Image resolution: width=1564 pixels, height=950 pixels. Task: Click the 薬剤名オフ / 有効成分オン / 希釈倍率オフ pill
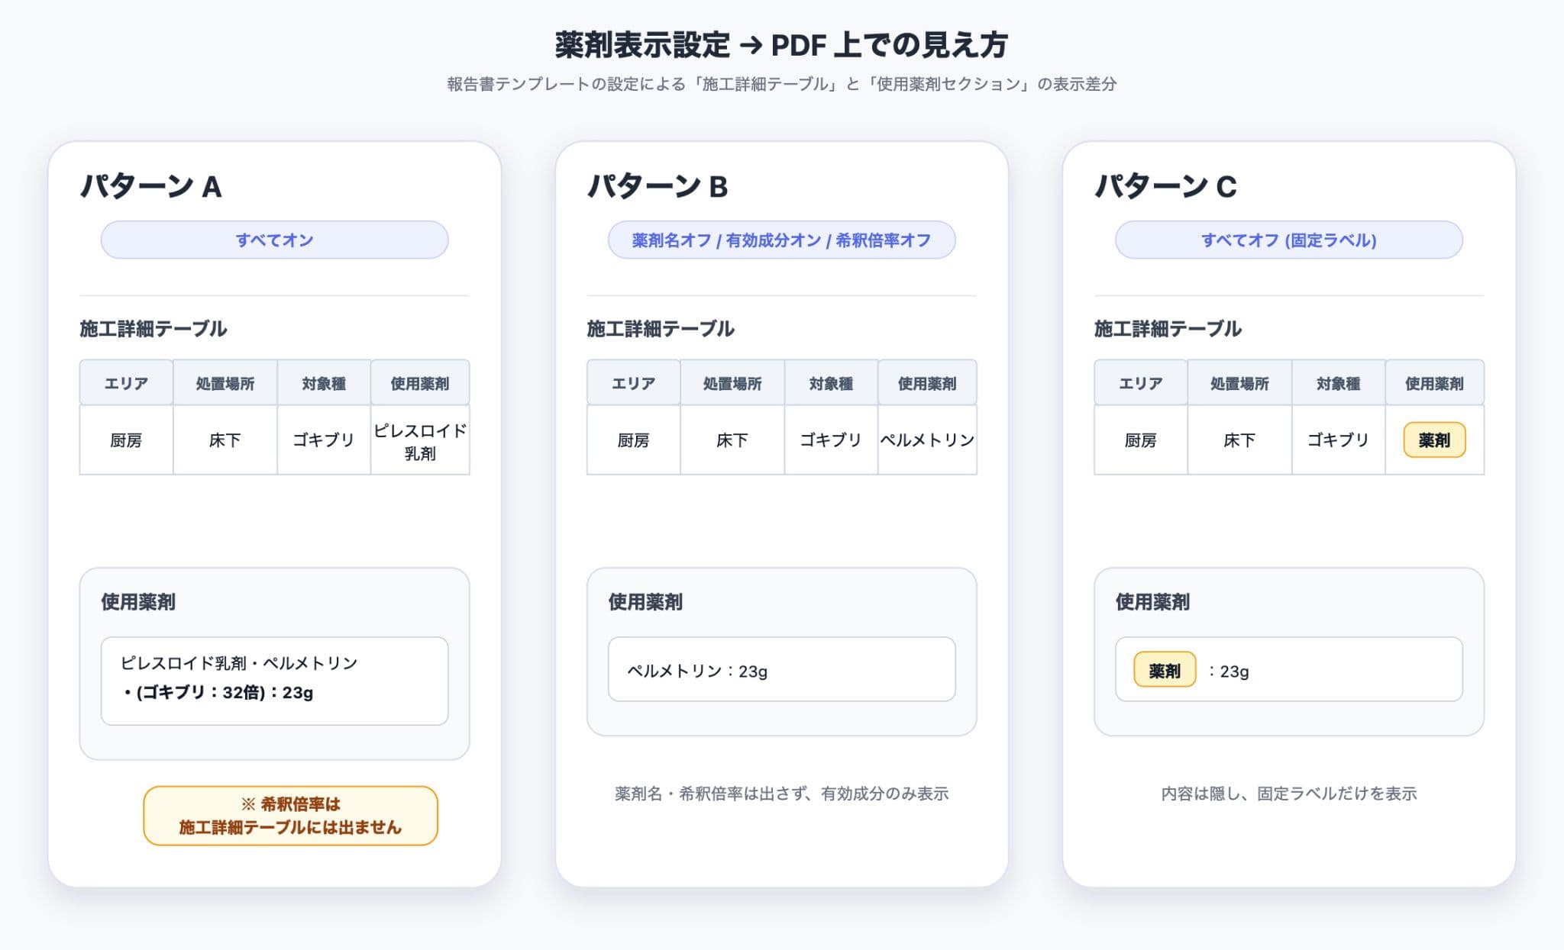[x=781, y=240]
